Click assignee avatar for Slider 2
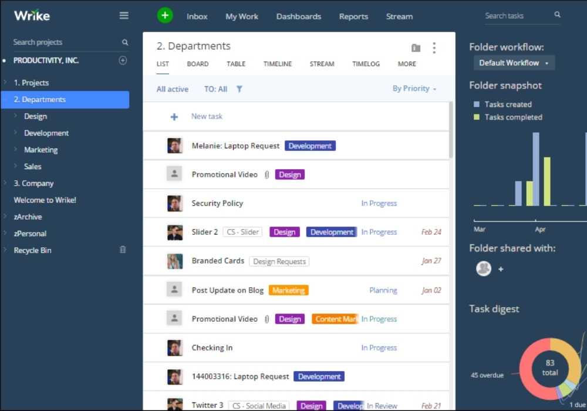 (x=174, y=233)
